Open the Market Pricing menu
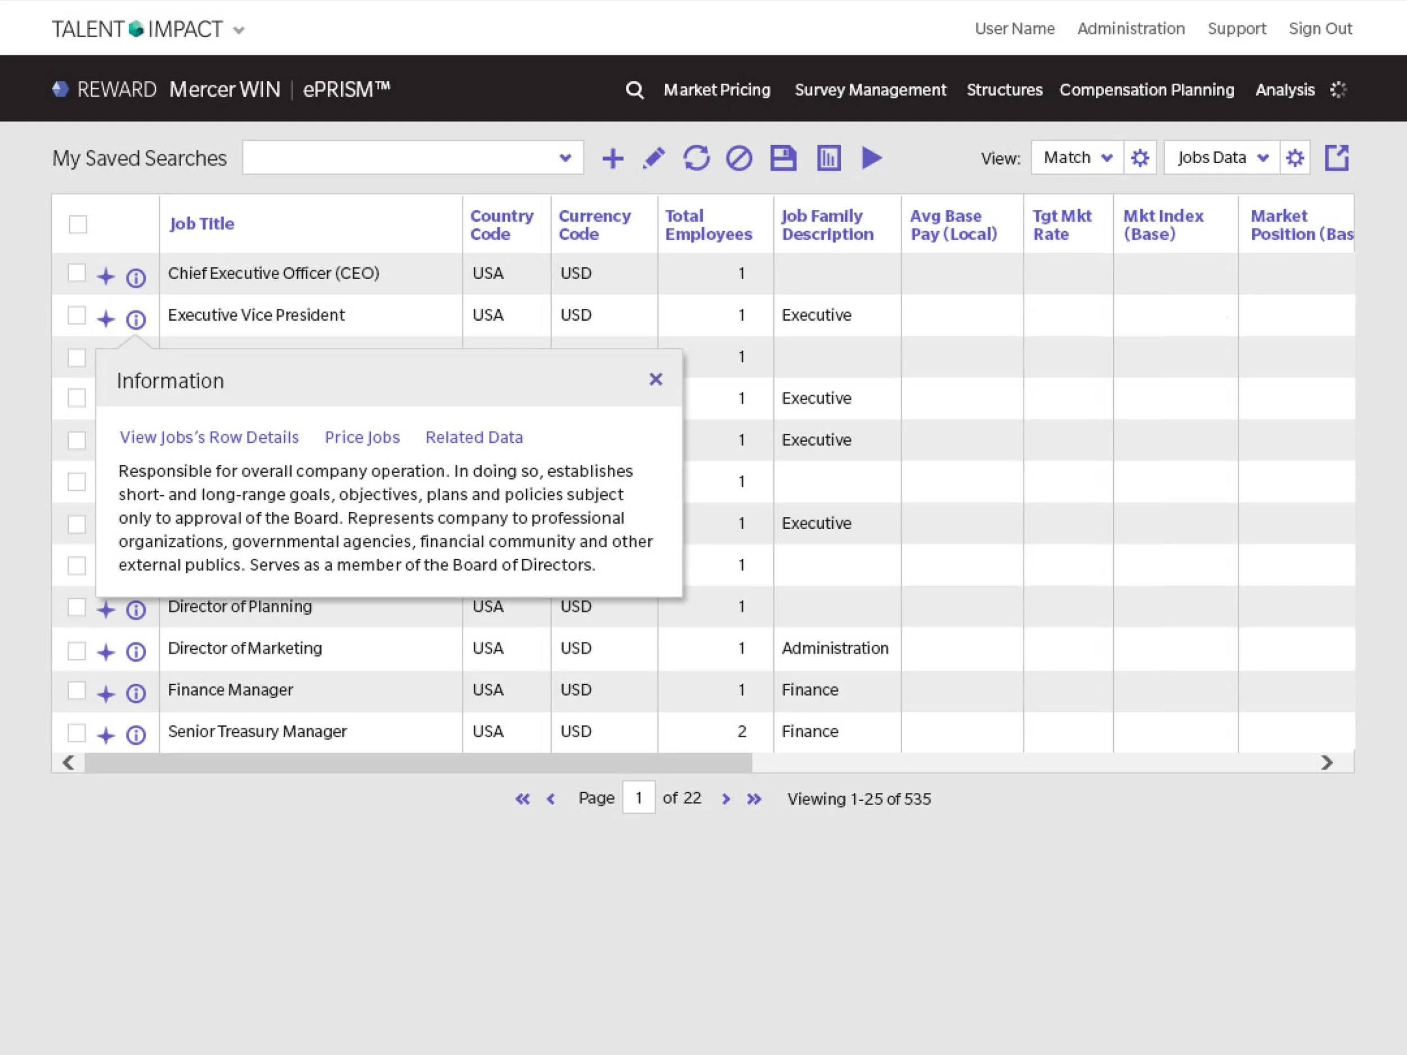Viewport: 1407px width, 1055px height. click(717, 90)
